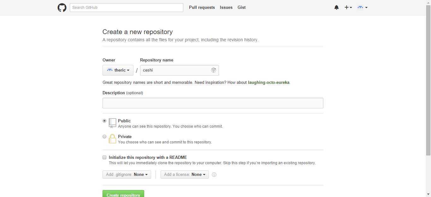Open the notifications bell icon
Viewport: 431px width, 197px height.
[x=336, y=8]
